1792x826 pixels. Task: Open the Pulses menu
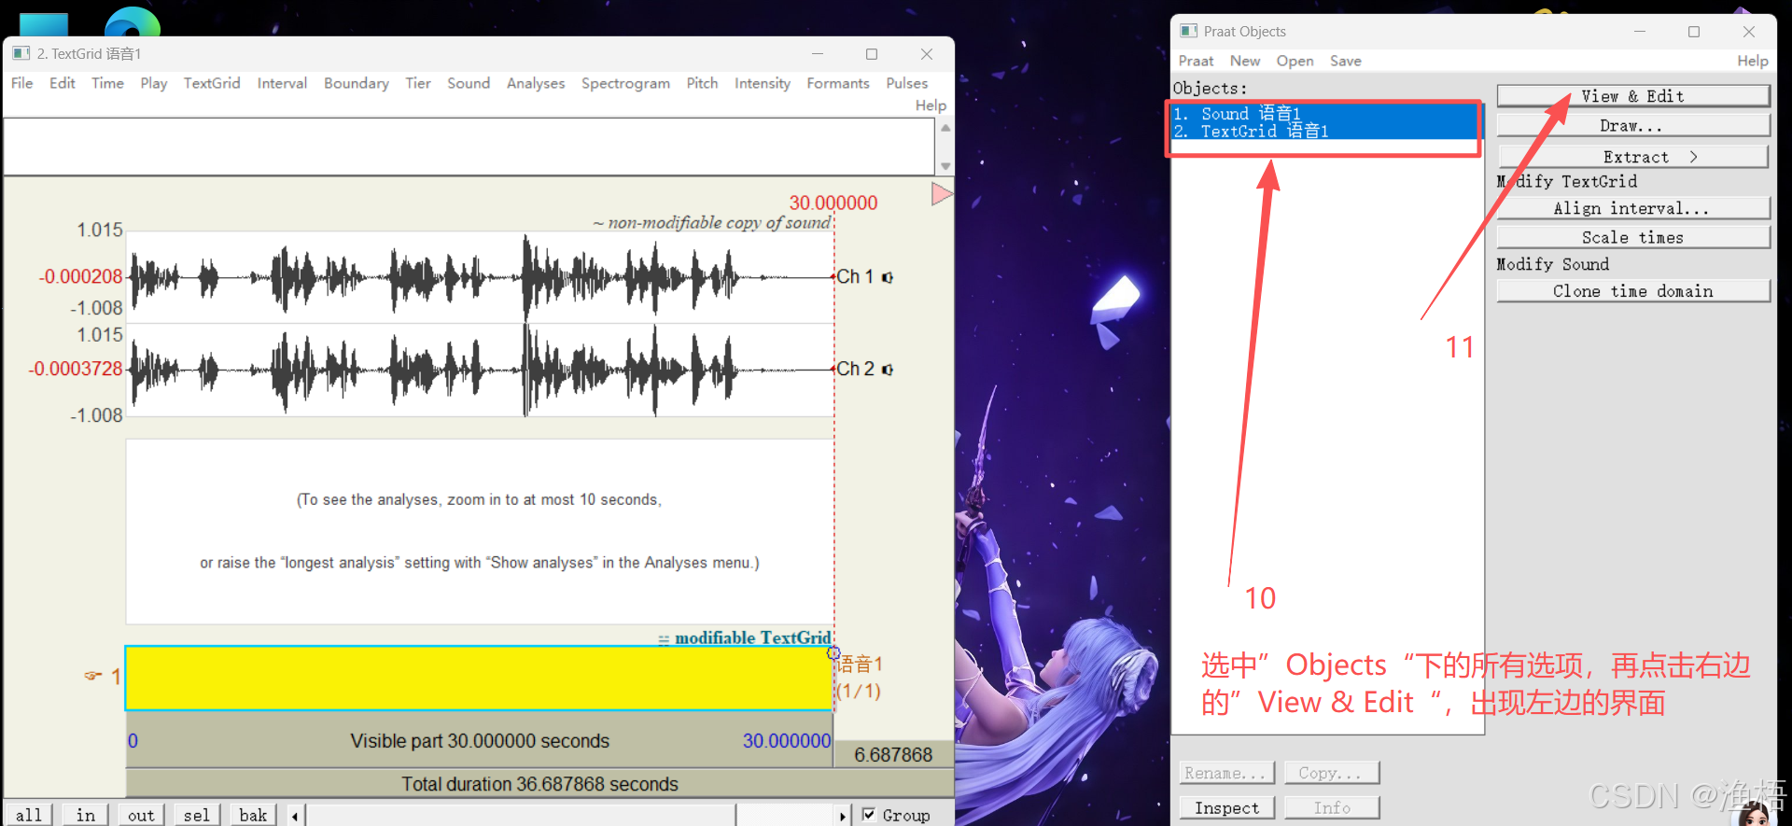click(x=907, y=83)
